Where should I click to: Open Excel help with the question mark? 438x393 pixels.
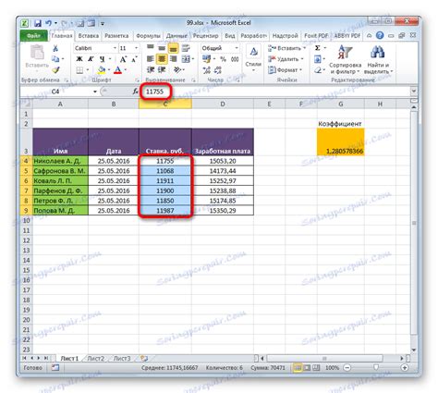380,35
